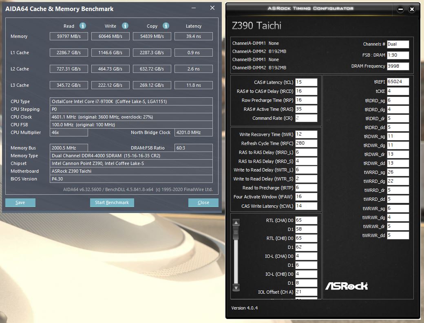Click the CAS Write Latency (tCWL) field

(306, 206)
